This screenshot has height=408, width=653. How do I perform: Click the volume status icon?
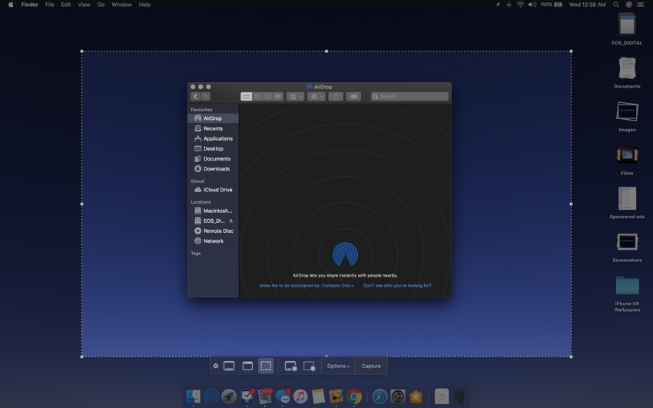[532, 5]
